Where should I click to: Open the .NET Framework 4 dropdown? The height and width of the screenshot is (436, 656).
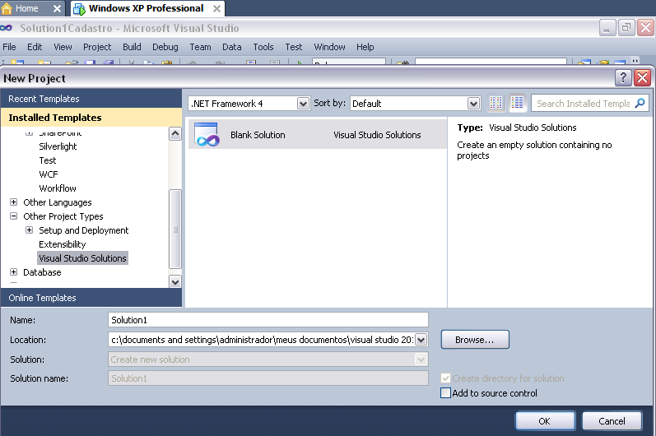(303, 104)
